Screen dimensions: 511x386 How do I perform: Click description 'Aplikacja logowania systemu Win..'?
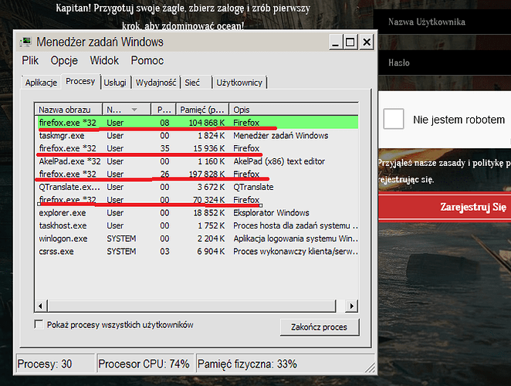296,239
